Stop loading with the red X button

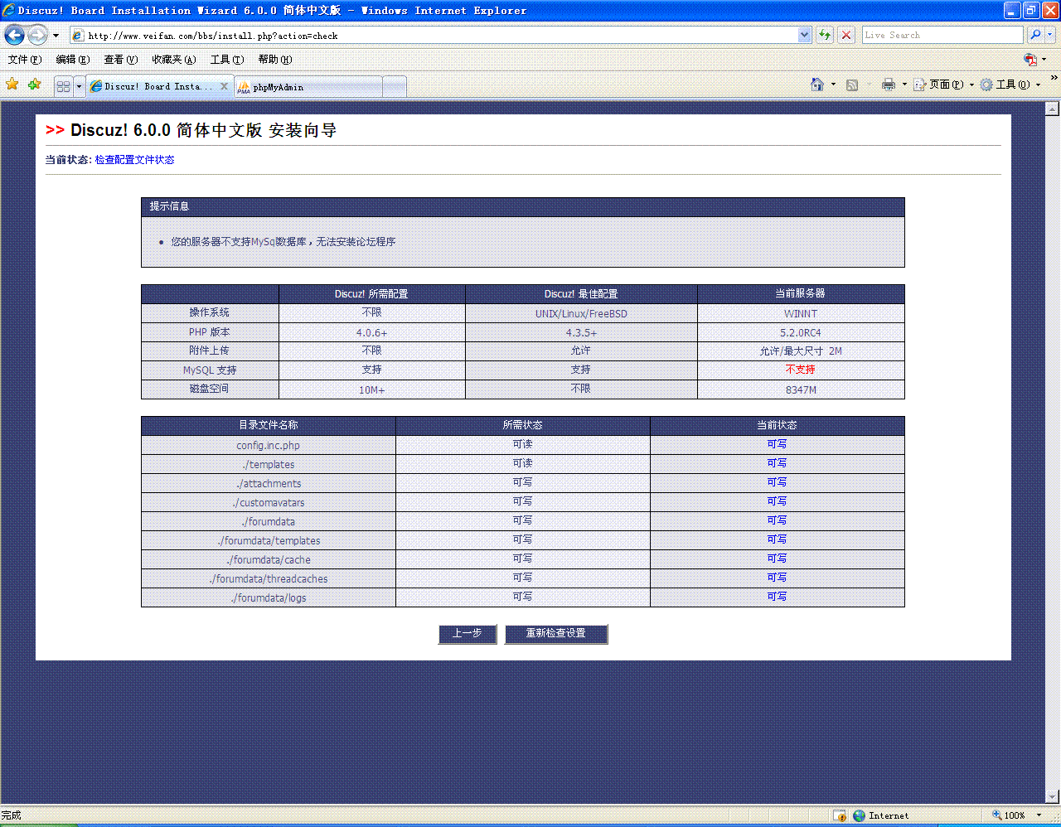pos(846,35)
